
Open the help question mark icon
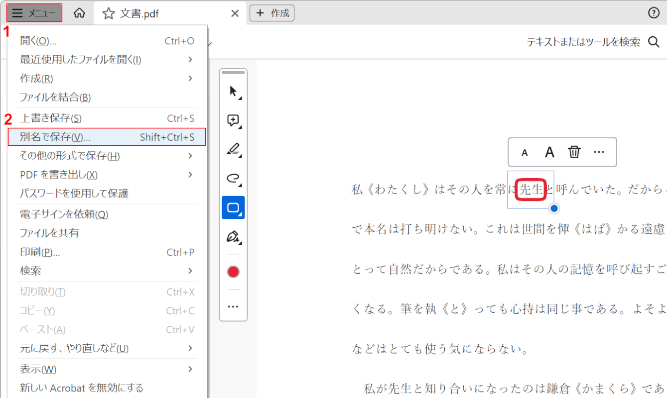654,13
